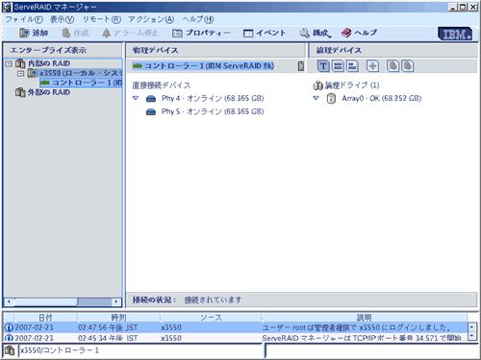Click the 論理デバイス panel header
Screen dimensions: 481x360
coord(393,50)
